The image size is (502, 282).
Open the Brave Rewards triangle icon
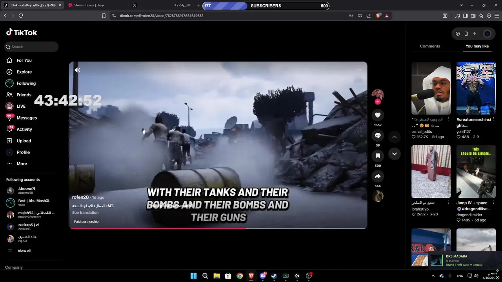[387, 16]
